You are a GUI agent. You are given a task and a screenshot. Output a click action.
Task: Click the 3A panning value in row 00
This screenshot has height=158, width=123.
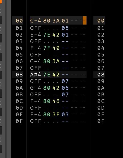[56, 21]
